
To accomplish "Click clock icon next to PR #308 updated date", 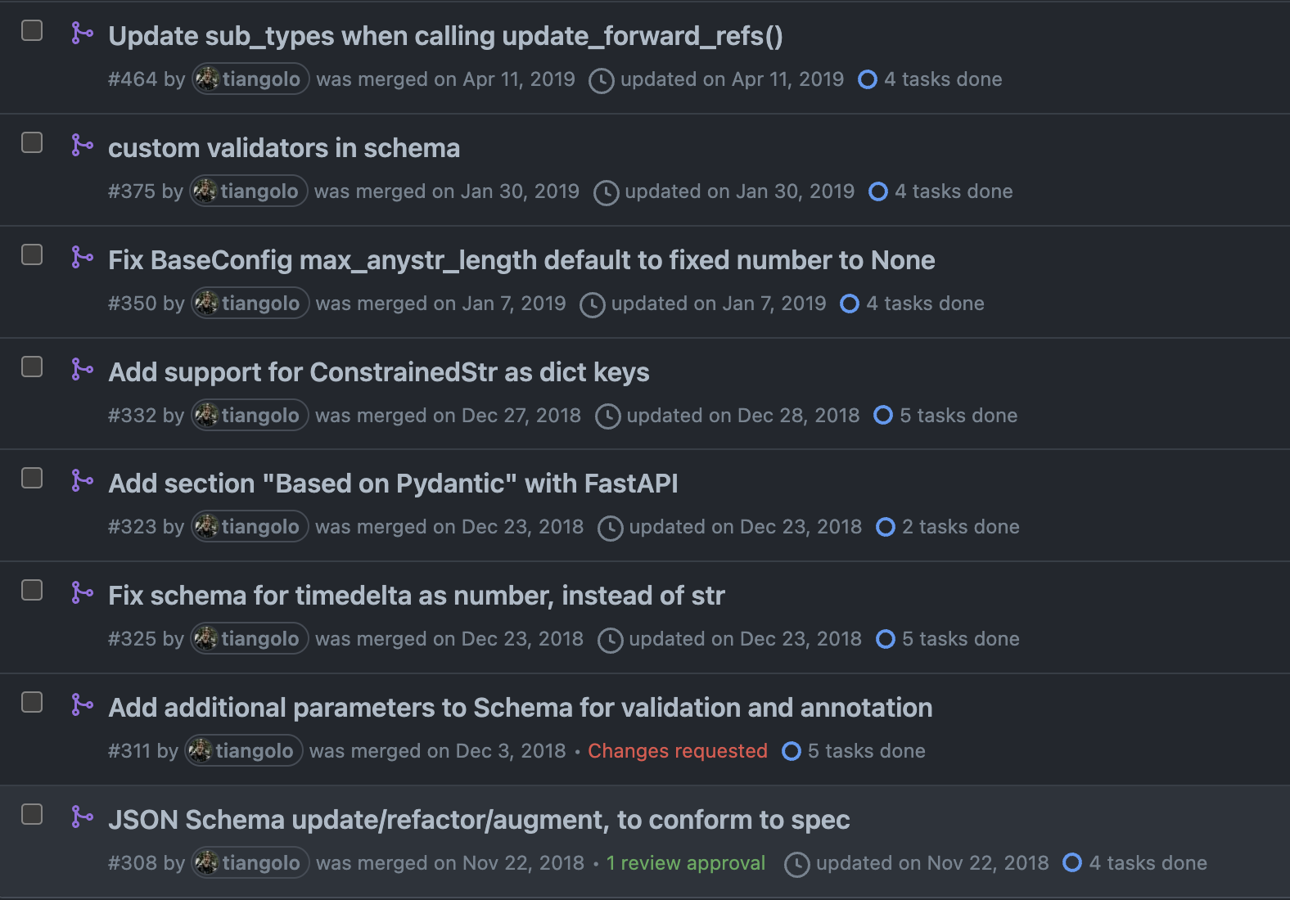I will (x=796, y=864).
